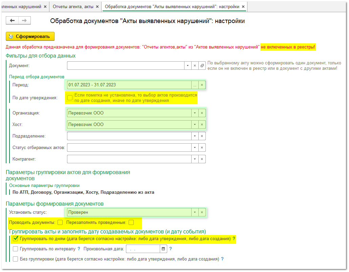Open calendar picker for Произвольная дата

[163, 249]
